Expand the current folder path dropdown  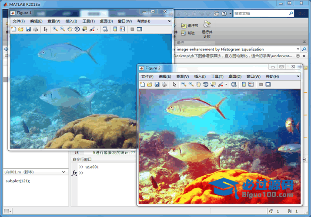click(x=298, y=49)
